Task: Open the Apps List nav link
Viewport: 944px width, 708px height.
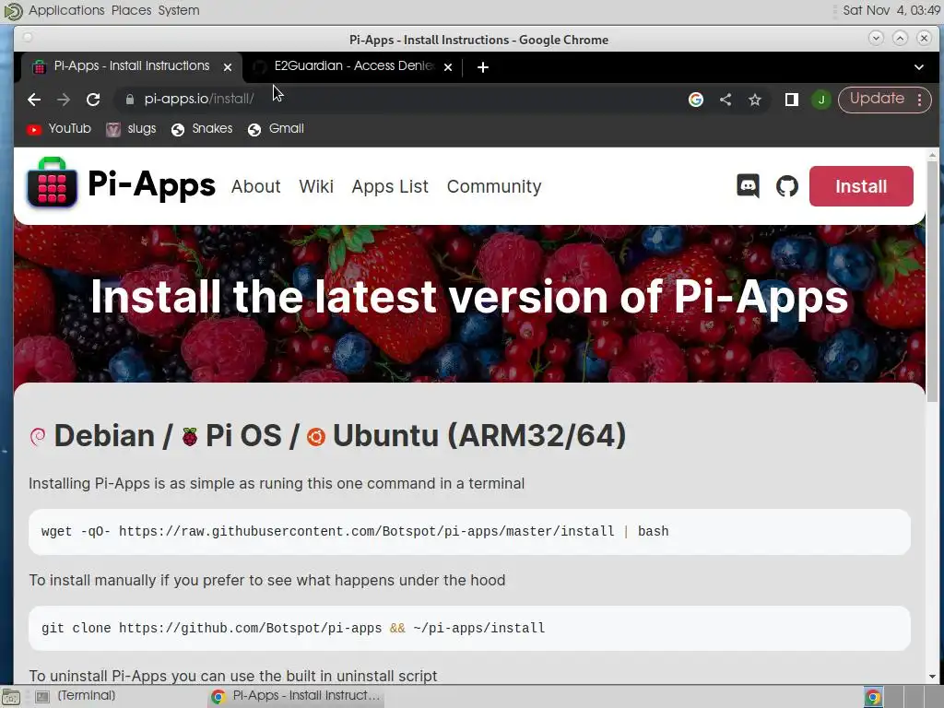Action: (390, 186)
